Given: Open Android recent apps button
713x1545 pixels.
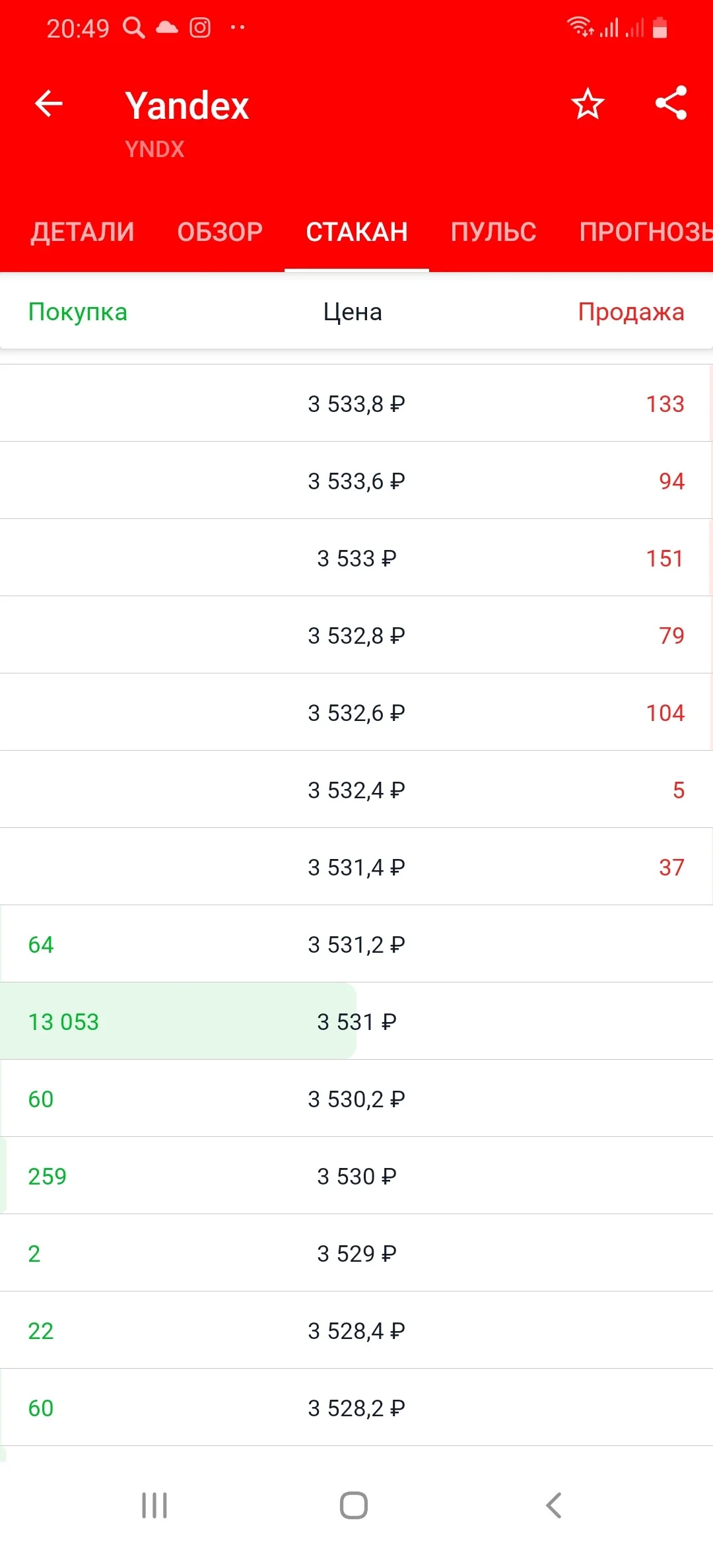Looking at the screenshot, I should point(154,1505).
